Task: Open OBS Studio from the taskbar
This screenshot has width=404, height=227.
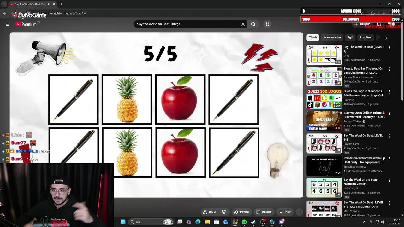Action: point(263,222)
